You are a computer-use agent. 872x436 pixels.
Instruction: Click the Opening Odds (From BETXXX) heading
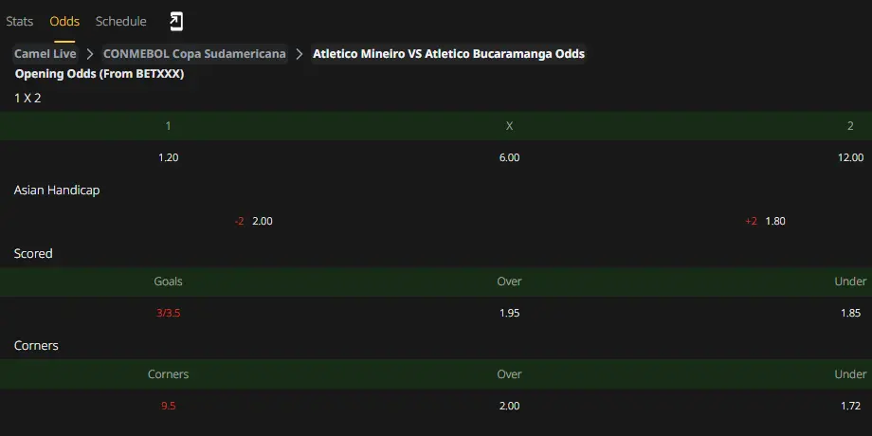tap(100, 74)
